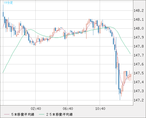Click the 147.8 price axis label

(139, 46)
